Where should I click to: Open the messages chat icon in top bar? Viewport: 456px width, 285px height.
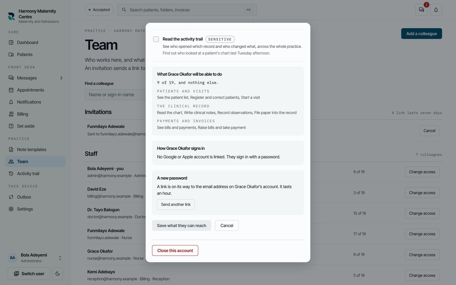(x=421, y=10)
